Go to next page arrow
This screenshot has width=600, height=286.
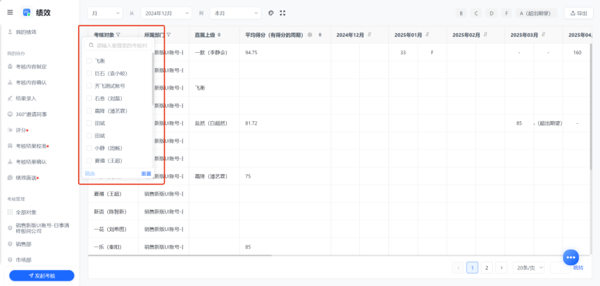click(501, 268)
